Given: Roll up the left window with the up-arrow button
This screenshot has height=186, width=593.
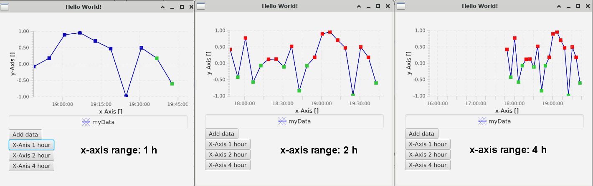Looking at the screenshot, I should coord(163,7).
